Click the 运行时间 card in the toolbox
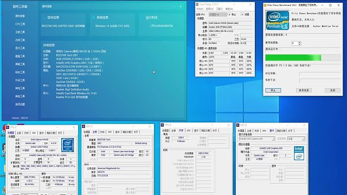This screenshot has width=347, height=195. point(162,24)
